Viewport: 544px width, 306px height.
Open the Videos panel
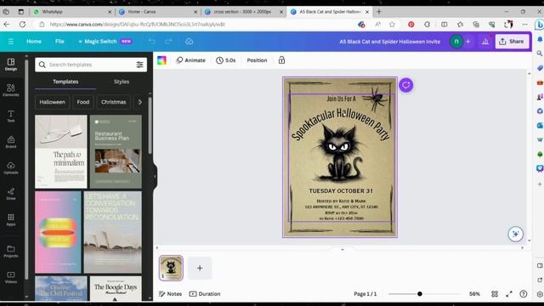click(11, 277)
